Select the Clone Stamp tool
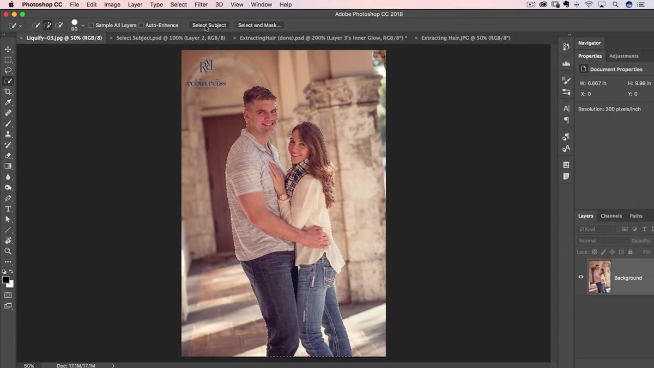654x368 pixels. pyautogui.click(x=8, y=134)
